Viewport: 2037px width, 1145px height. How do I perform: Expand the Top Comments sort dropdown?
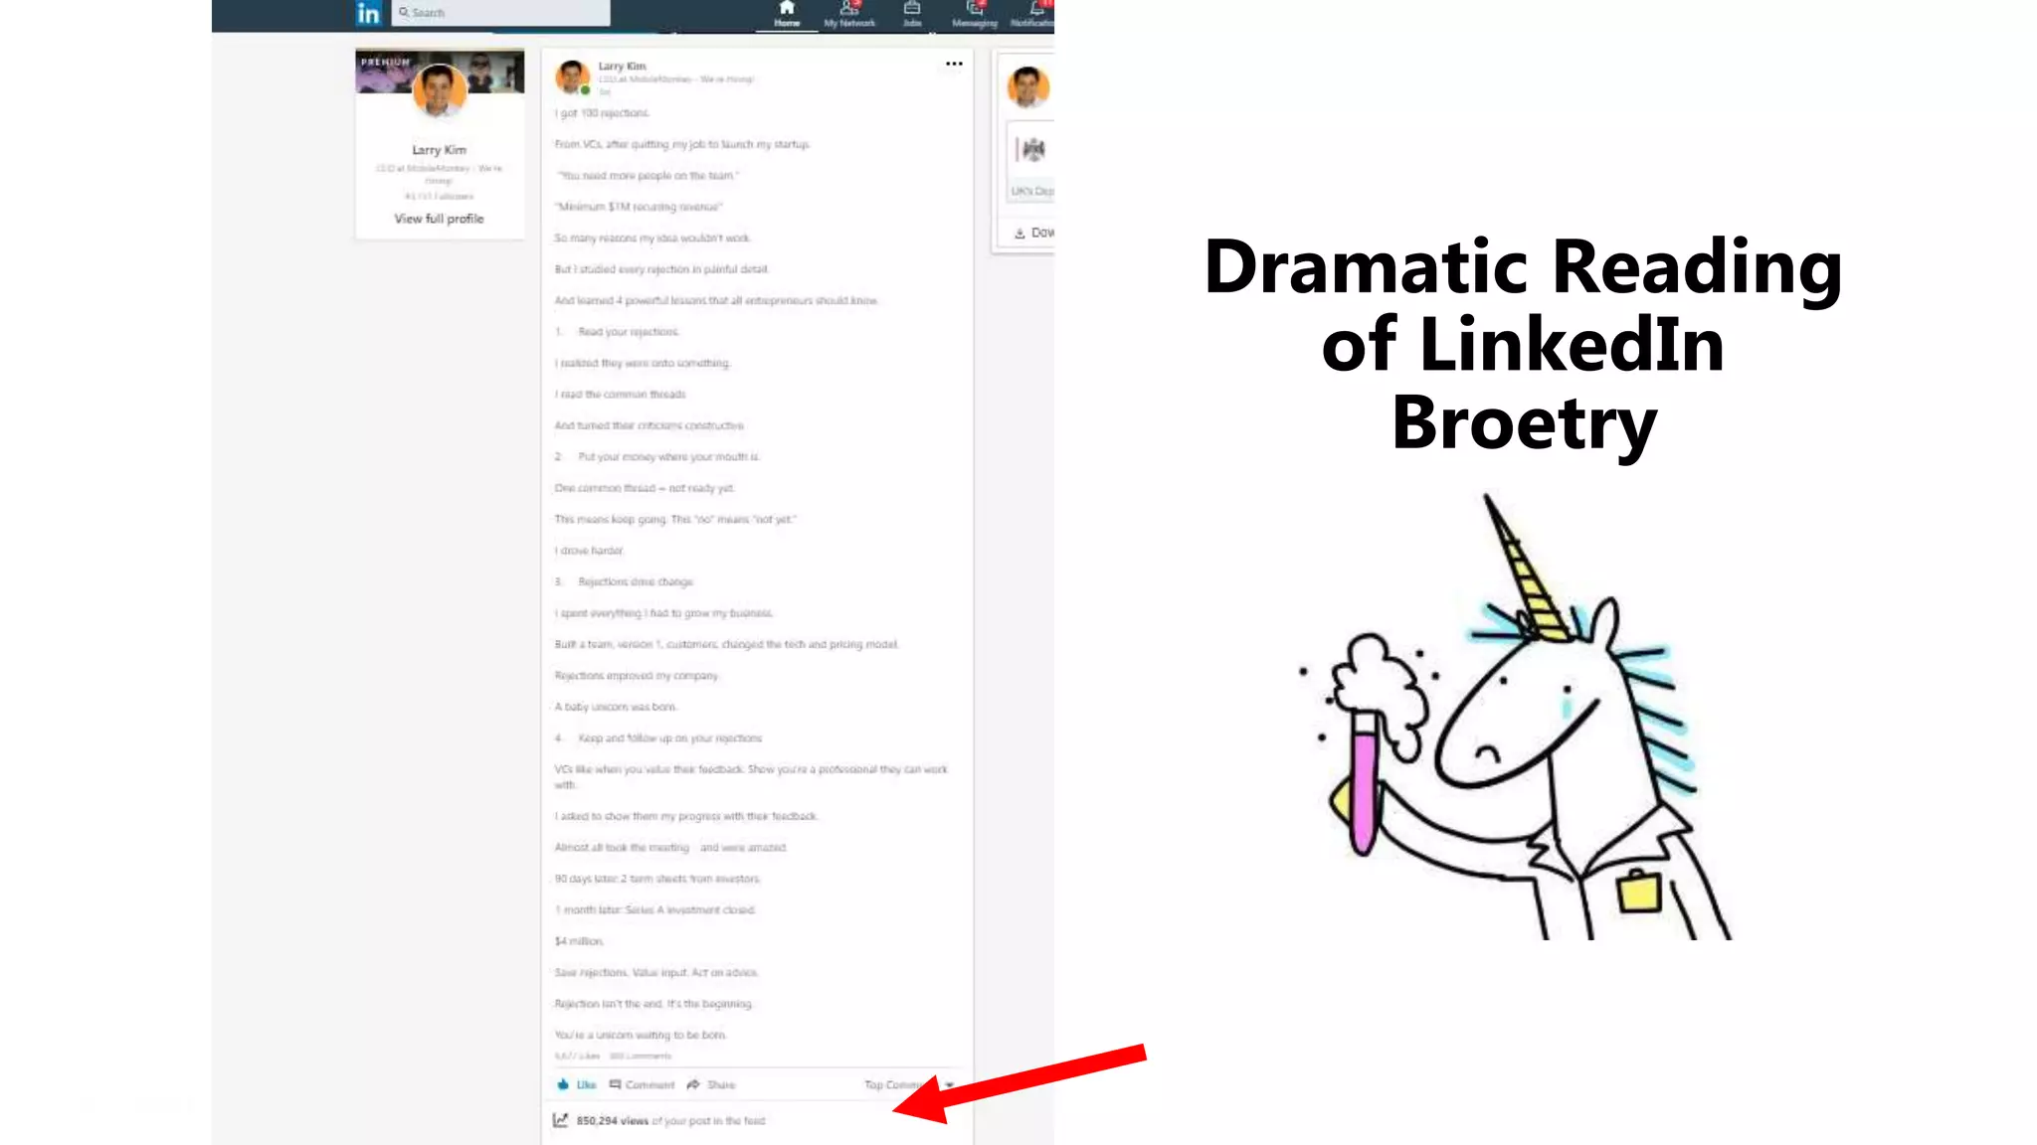[x=909, y=1084]
